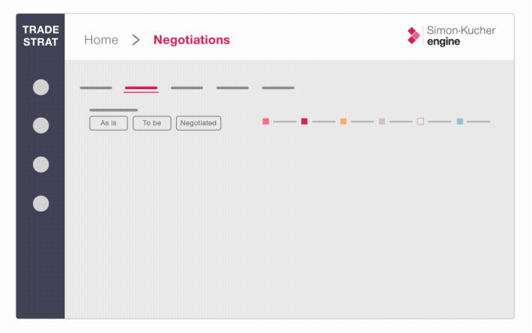Go to Home in the breadcrumb
This screenshot has width=532, height=333.
click(x=101, y=40)
